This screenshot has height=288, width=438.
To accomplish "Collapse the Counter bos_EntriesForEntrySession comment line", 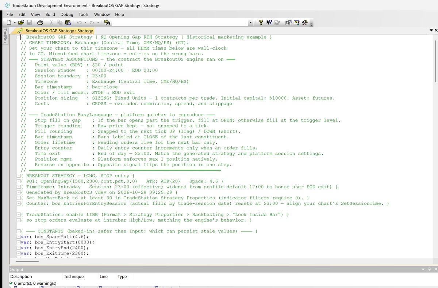I will point(19,204).
